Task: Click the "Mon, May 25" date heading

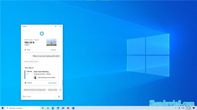Action: 29,68
